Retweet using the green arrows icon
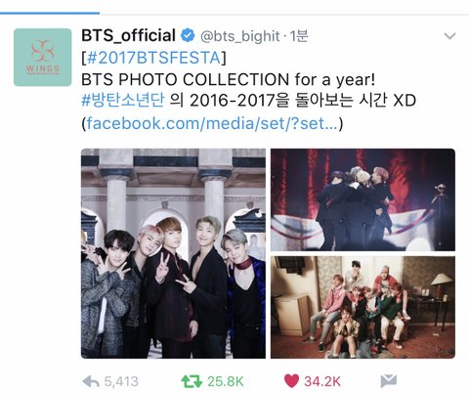 click(x=192, y=381)
